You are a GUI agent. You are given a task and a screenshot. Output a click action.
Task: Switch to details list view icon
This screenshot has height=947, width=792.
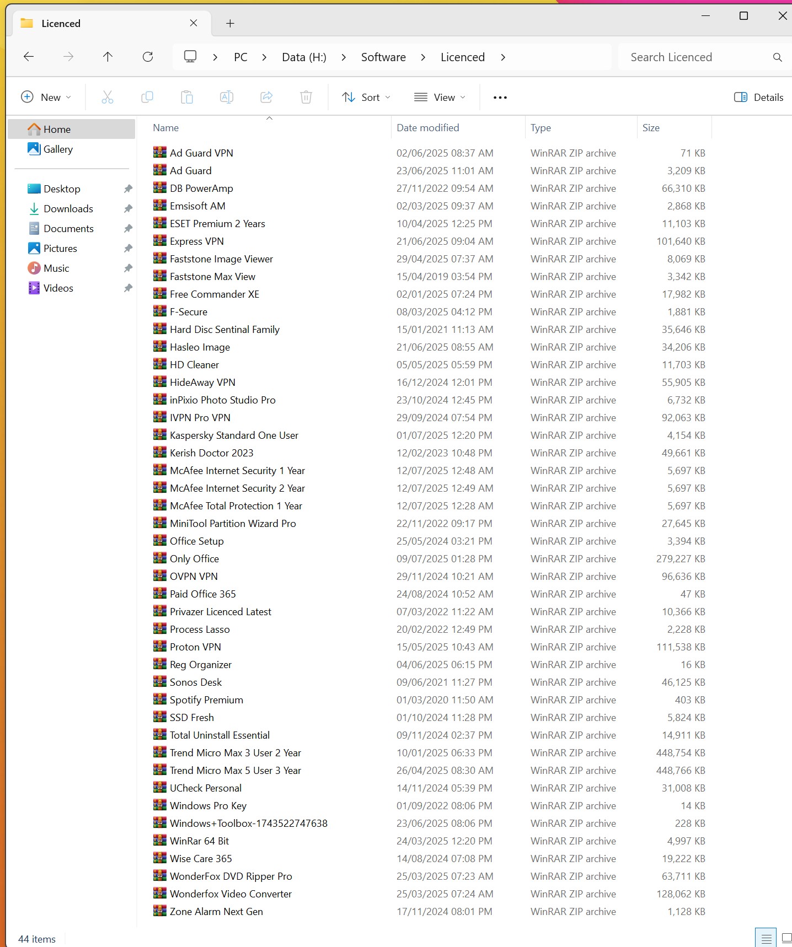[x=766, y=938]
